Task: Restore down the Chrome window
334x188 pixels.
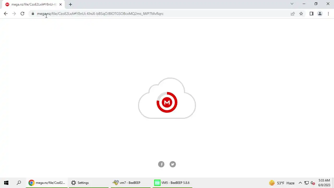Action: coord(316,4)
